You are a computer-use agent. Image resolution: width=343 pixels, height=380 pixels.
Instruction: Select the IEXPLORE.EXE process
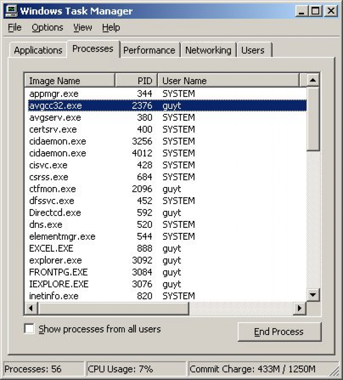pos(166,284)
